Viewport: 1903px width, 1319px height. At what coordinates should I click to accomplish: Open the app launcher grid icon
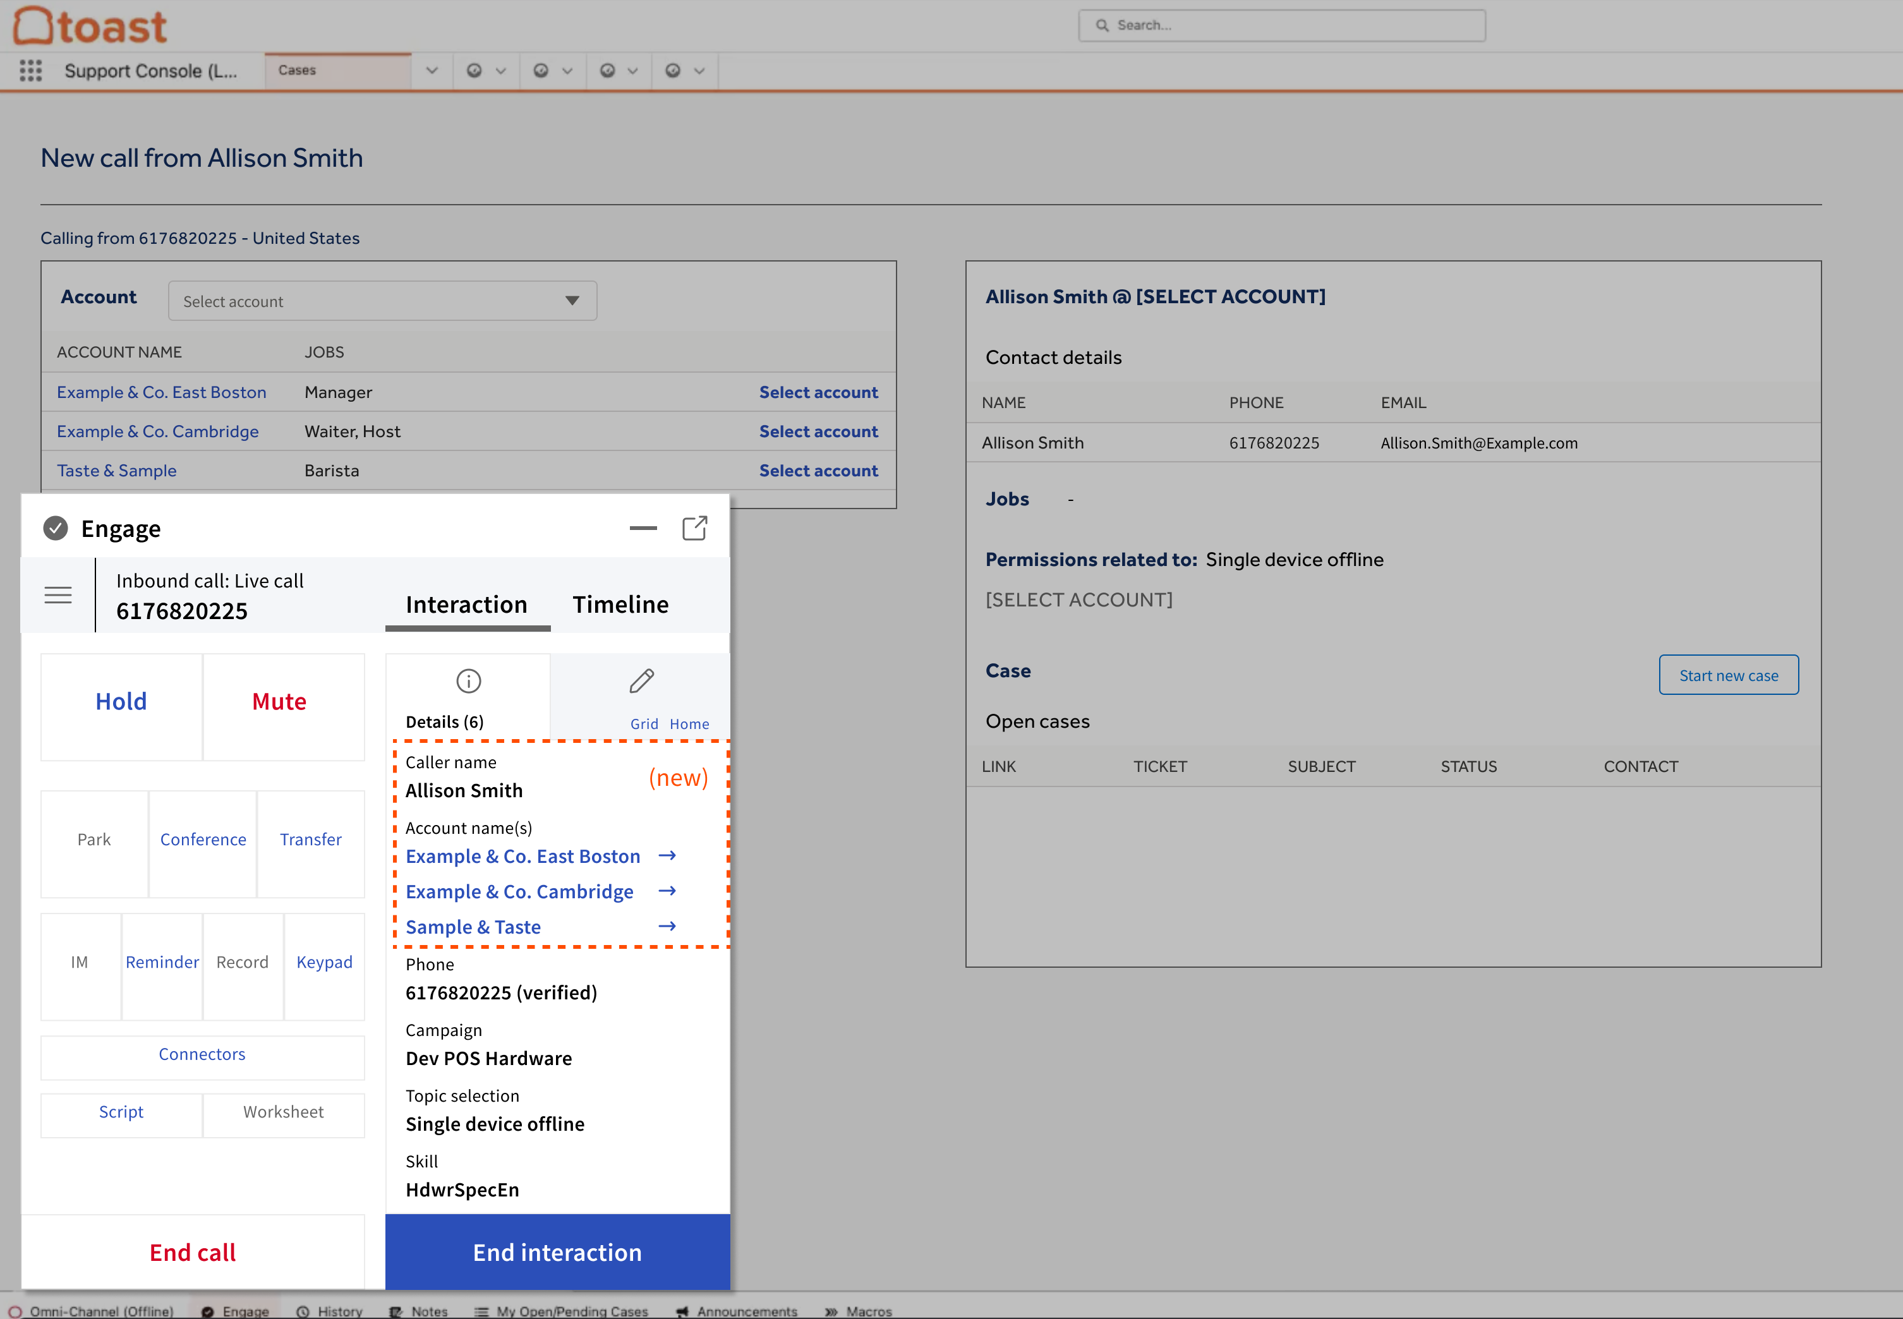click(x=30, y=70)
